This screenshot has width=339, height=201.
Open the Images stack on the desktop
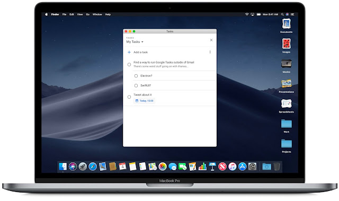(x=286, y=43)
